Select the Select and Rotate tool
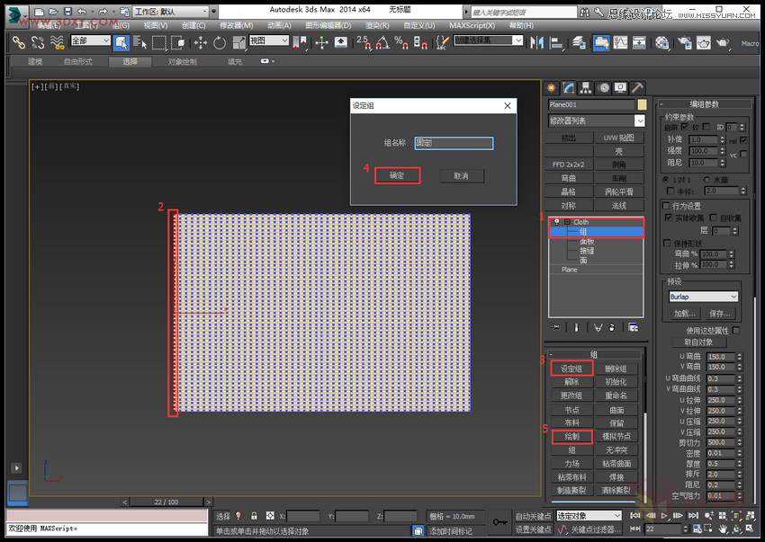 click(220, 43)
